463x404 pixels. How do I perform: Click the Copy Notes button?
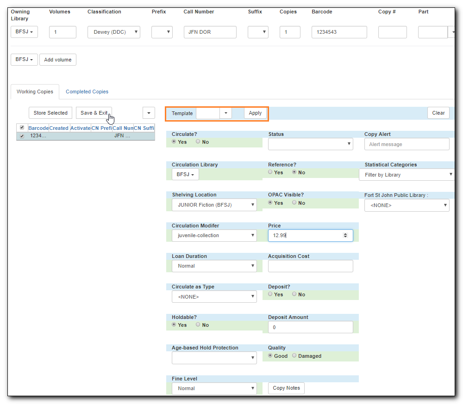pyautogui.click(x=286, y=388)
